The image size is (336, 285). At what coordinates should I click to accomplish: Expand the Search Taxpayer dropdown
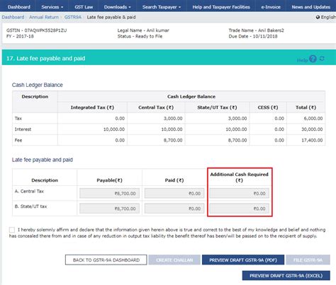162,7
